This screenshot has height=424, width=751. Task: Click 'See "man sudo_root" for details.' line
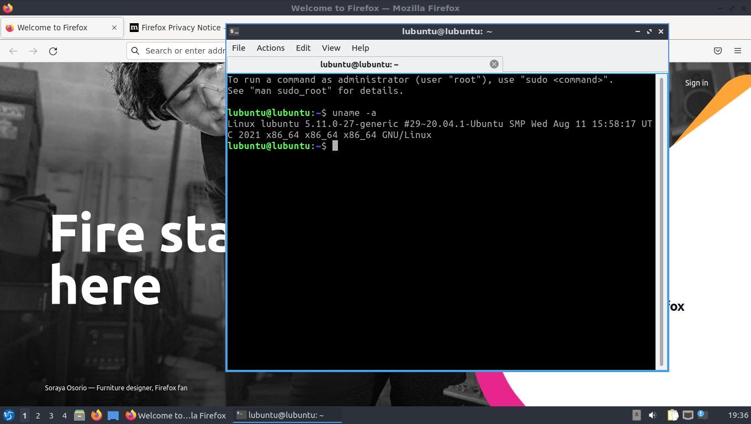(x=315, y=91)
